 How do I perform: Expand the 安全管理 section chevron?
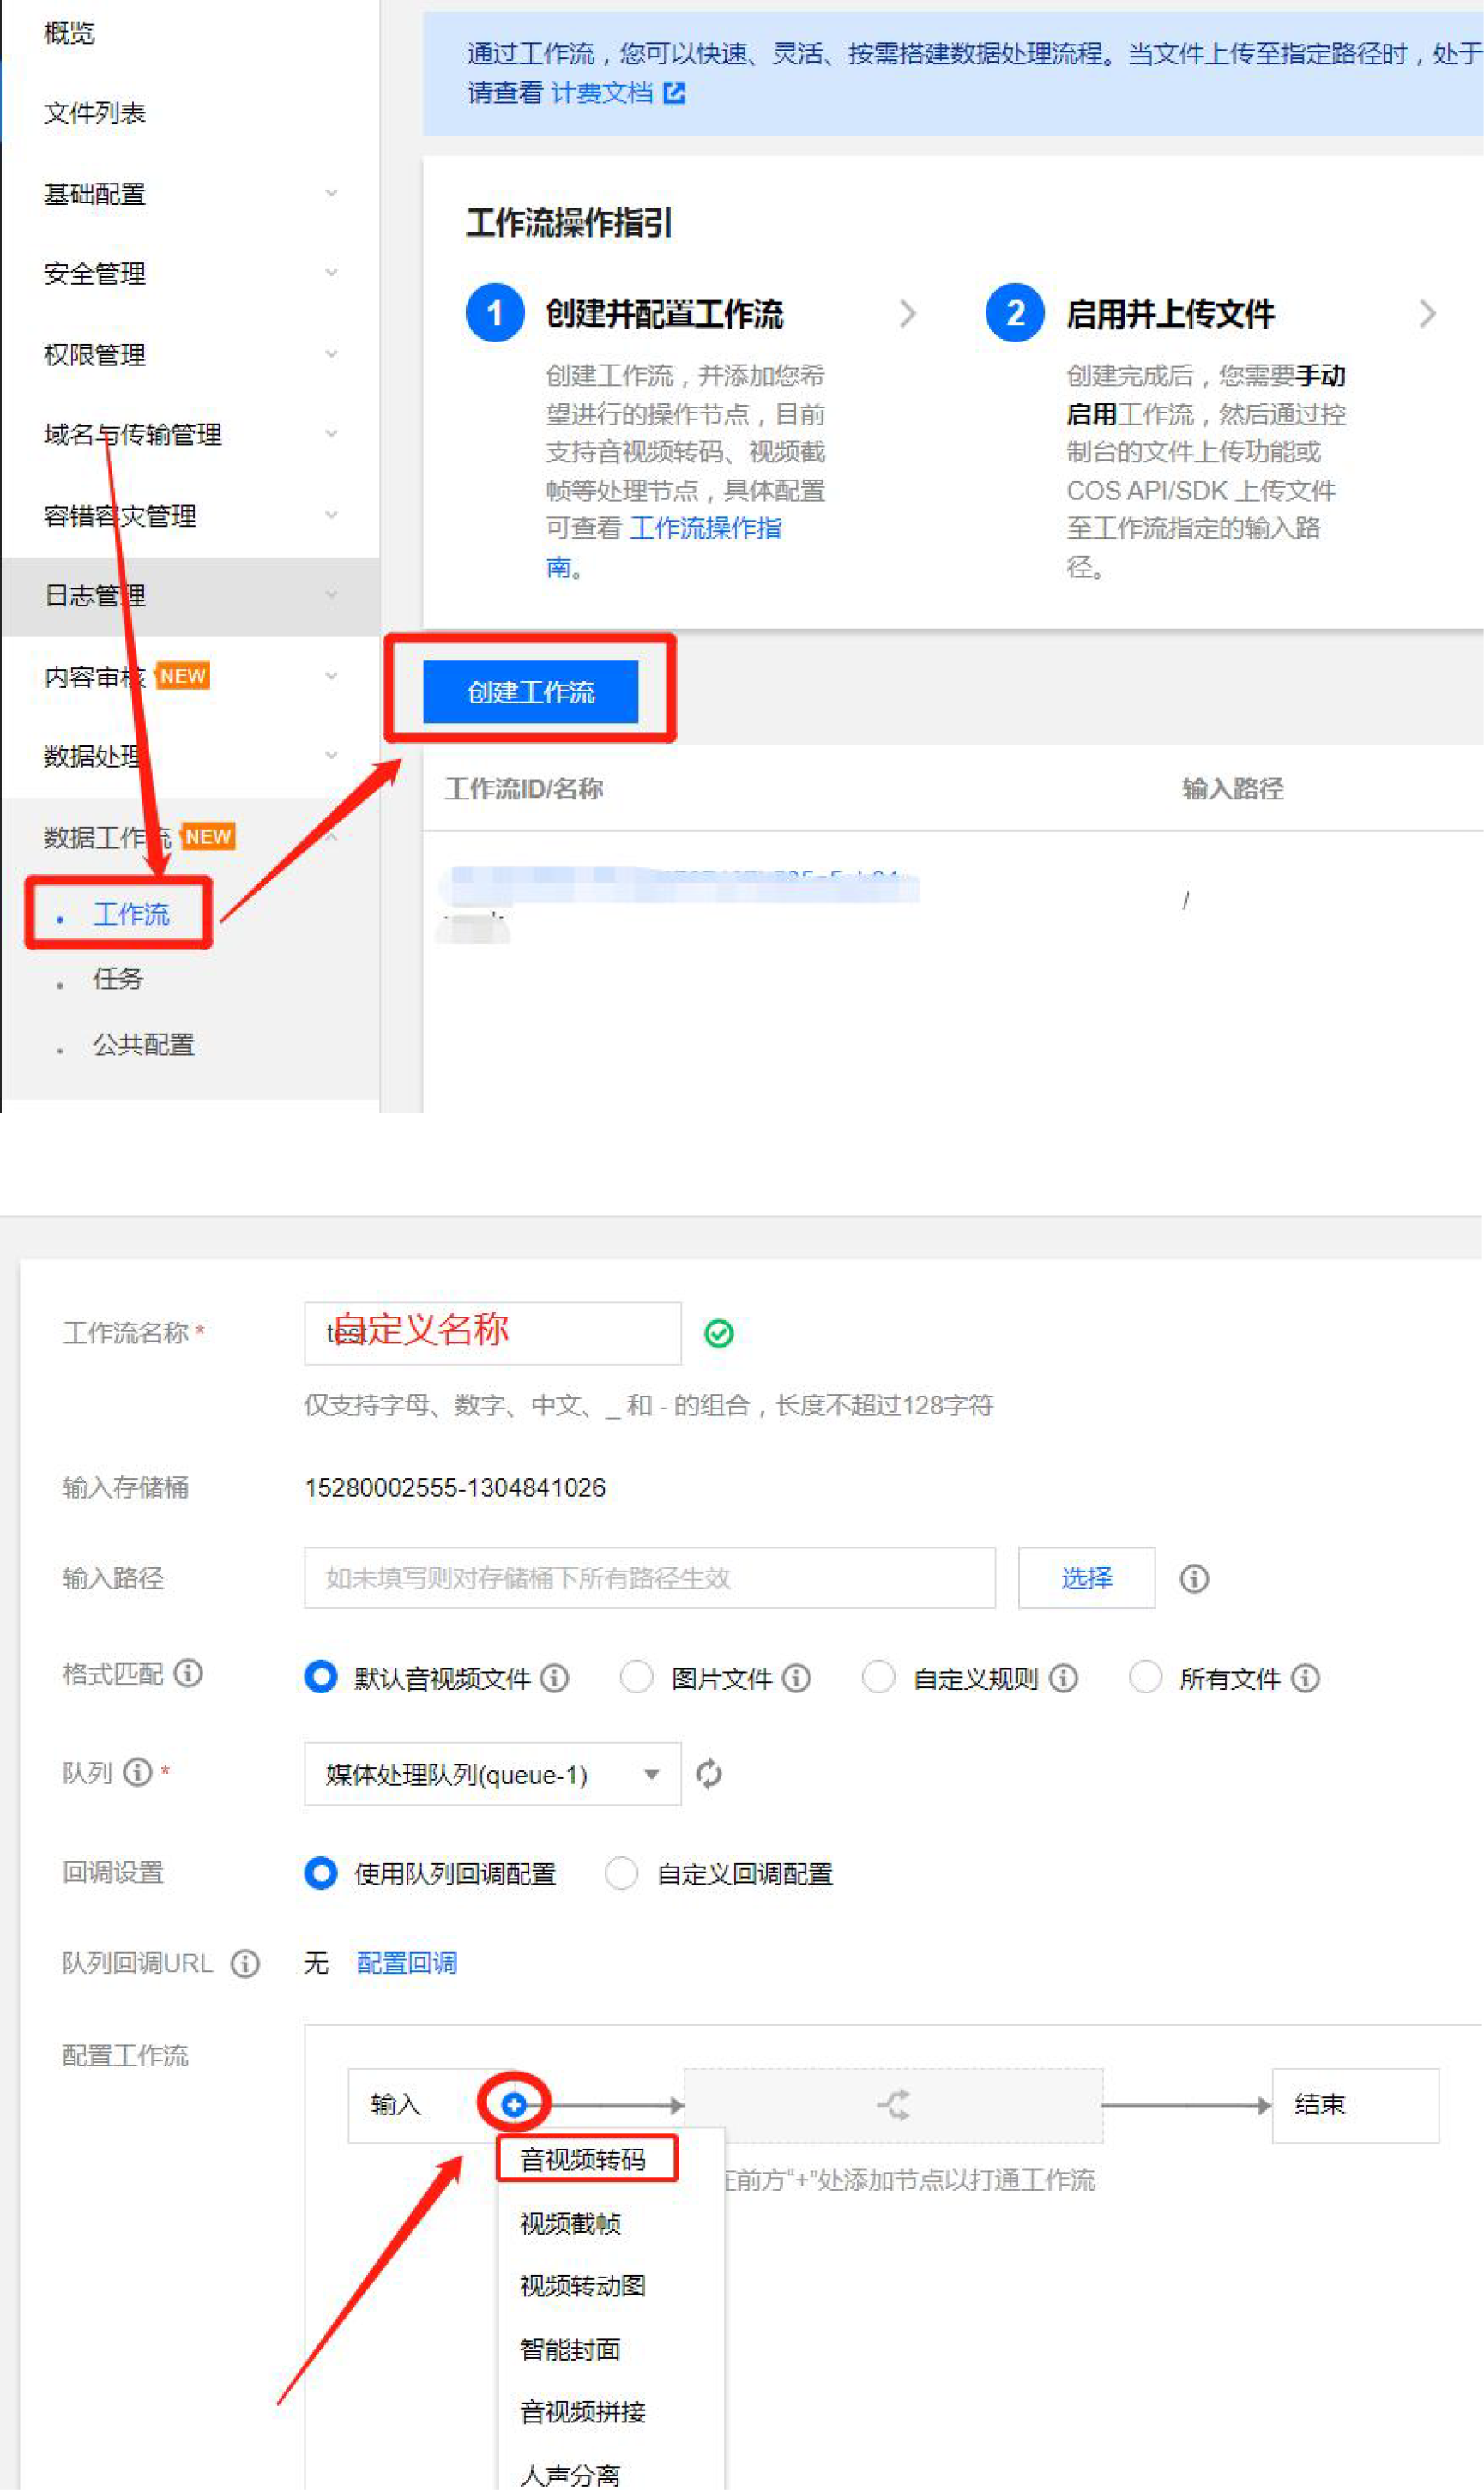pyautogui.click(x=332, y=272)
